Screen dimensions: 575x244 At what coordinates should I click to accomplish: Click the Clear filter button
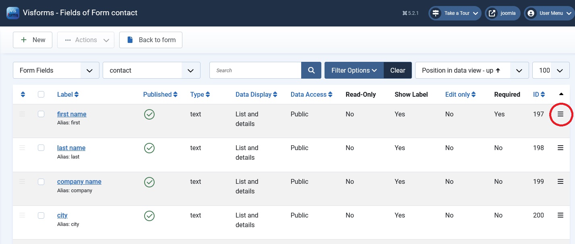[x=398, y=70]
